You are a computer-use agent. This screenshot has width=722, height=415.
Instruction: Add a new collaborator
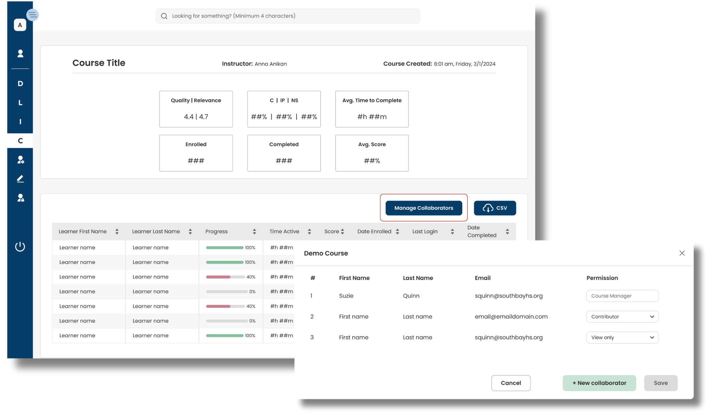pos(599,383)
